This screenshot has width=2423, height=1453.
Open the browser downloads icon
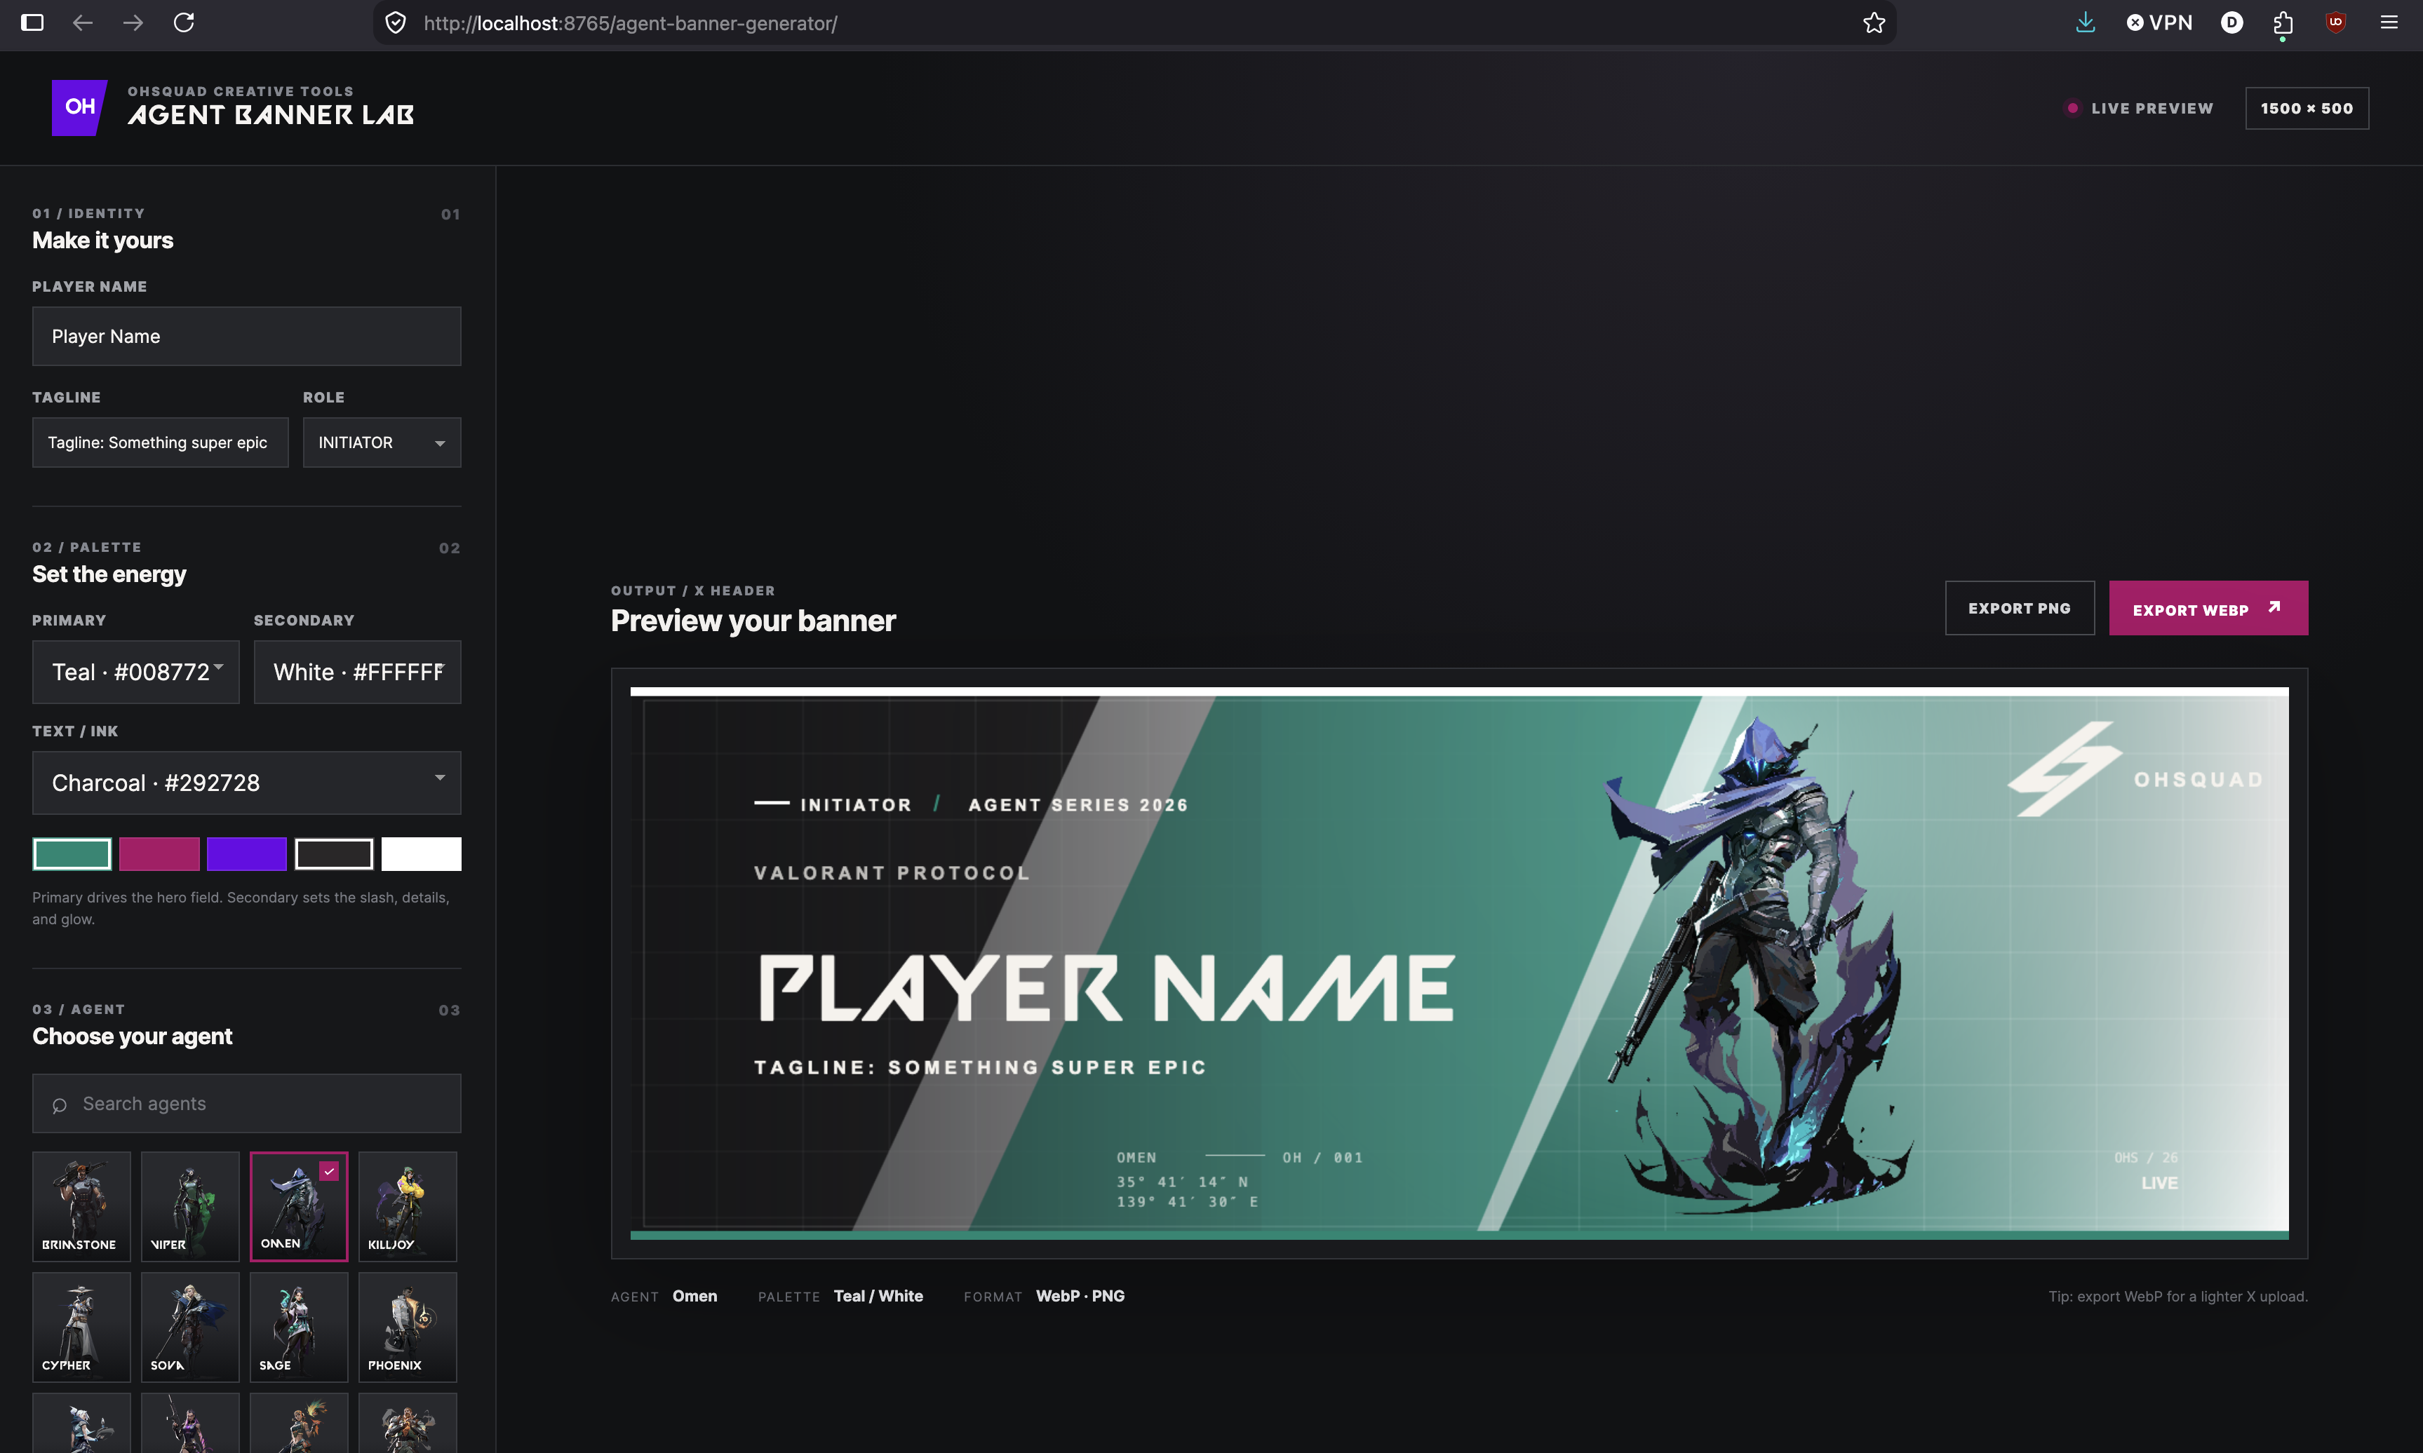click(2085, 22)
